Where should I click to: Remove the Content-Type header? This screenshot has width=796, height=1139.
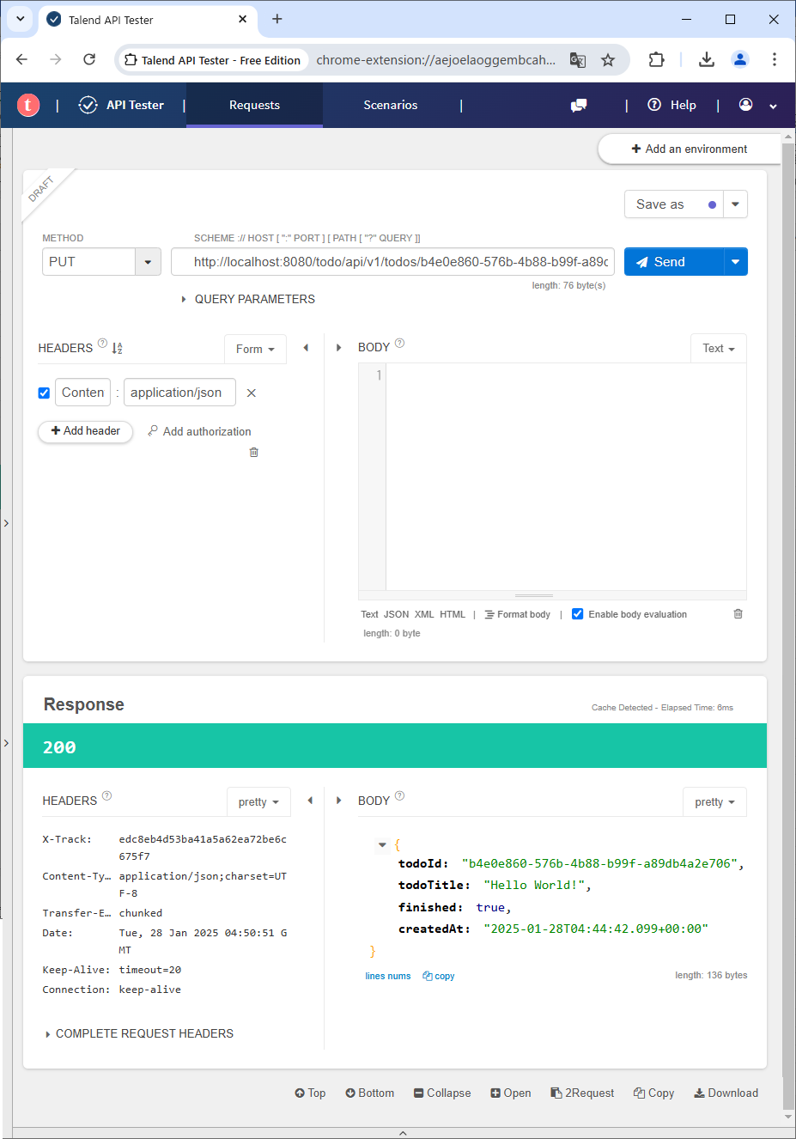coord(252,393)
